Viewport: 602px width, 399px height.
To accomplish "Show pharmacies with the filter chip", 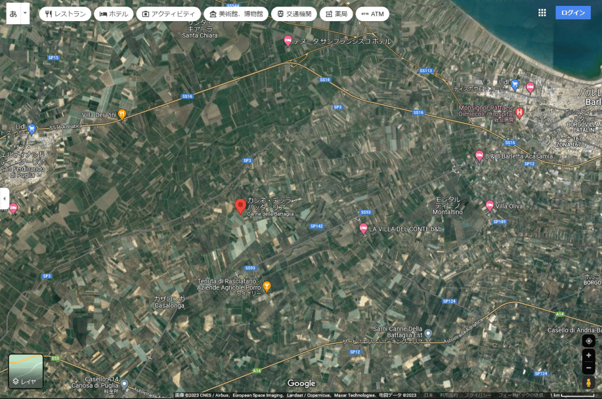I will (x=336, y=14).
